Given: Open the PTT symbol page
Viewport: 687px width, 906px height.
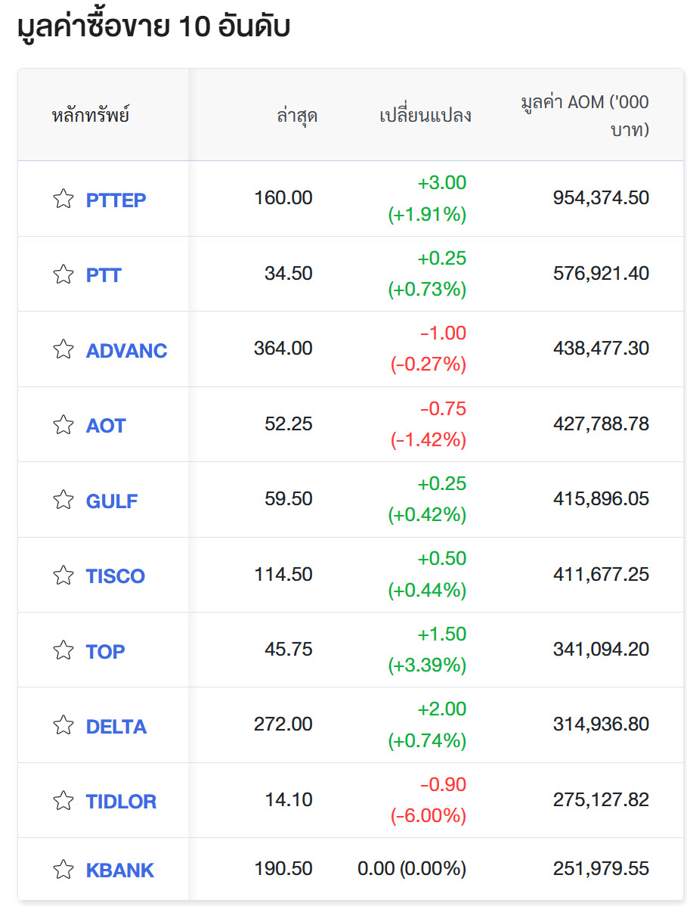Looking at the screenshot, I should [x=104, y=275].
